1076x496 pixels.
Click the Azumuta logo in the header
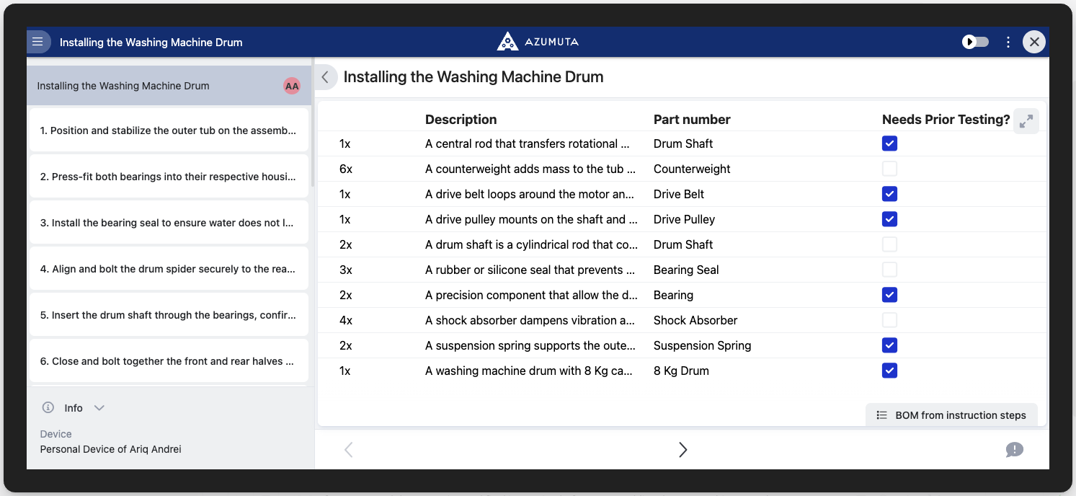tap(537, 41)
